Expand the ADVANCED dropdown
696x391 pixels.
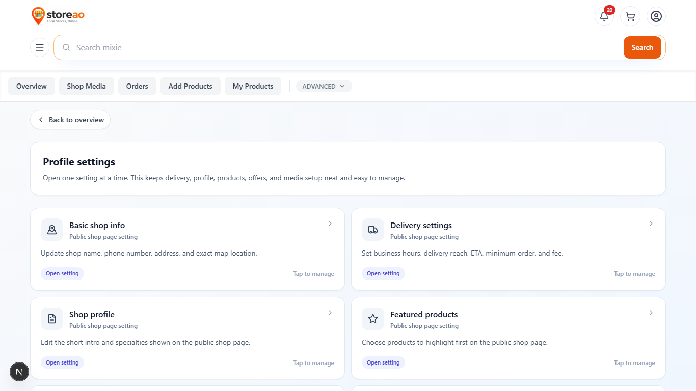(324, 86)
